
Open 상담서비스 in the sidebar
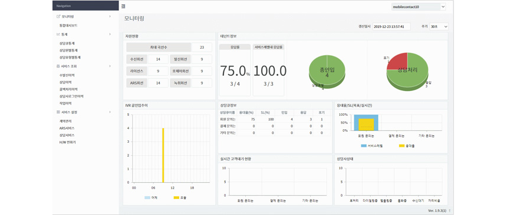tap(67, 135)
